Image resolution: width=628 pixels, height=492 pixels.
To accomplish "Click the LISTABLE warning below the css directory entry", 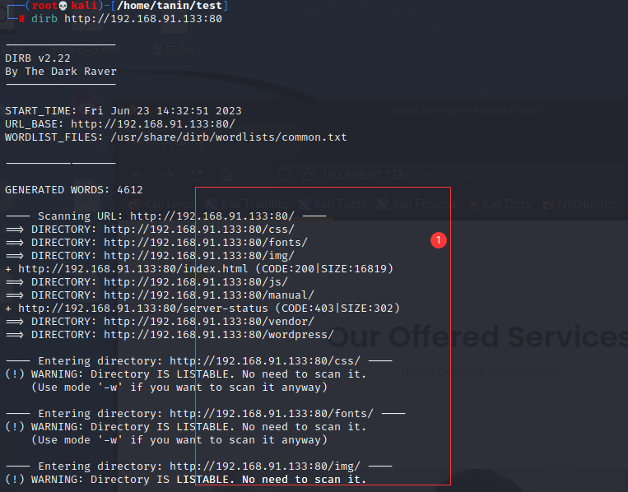I will pos(185,374).
